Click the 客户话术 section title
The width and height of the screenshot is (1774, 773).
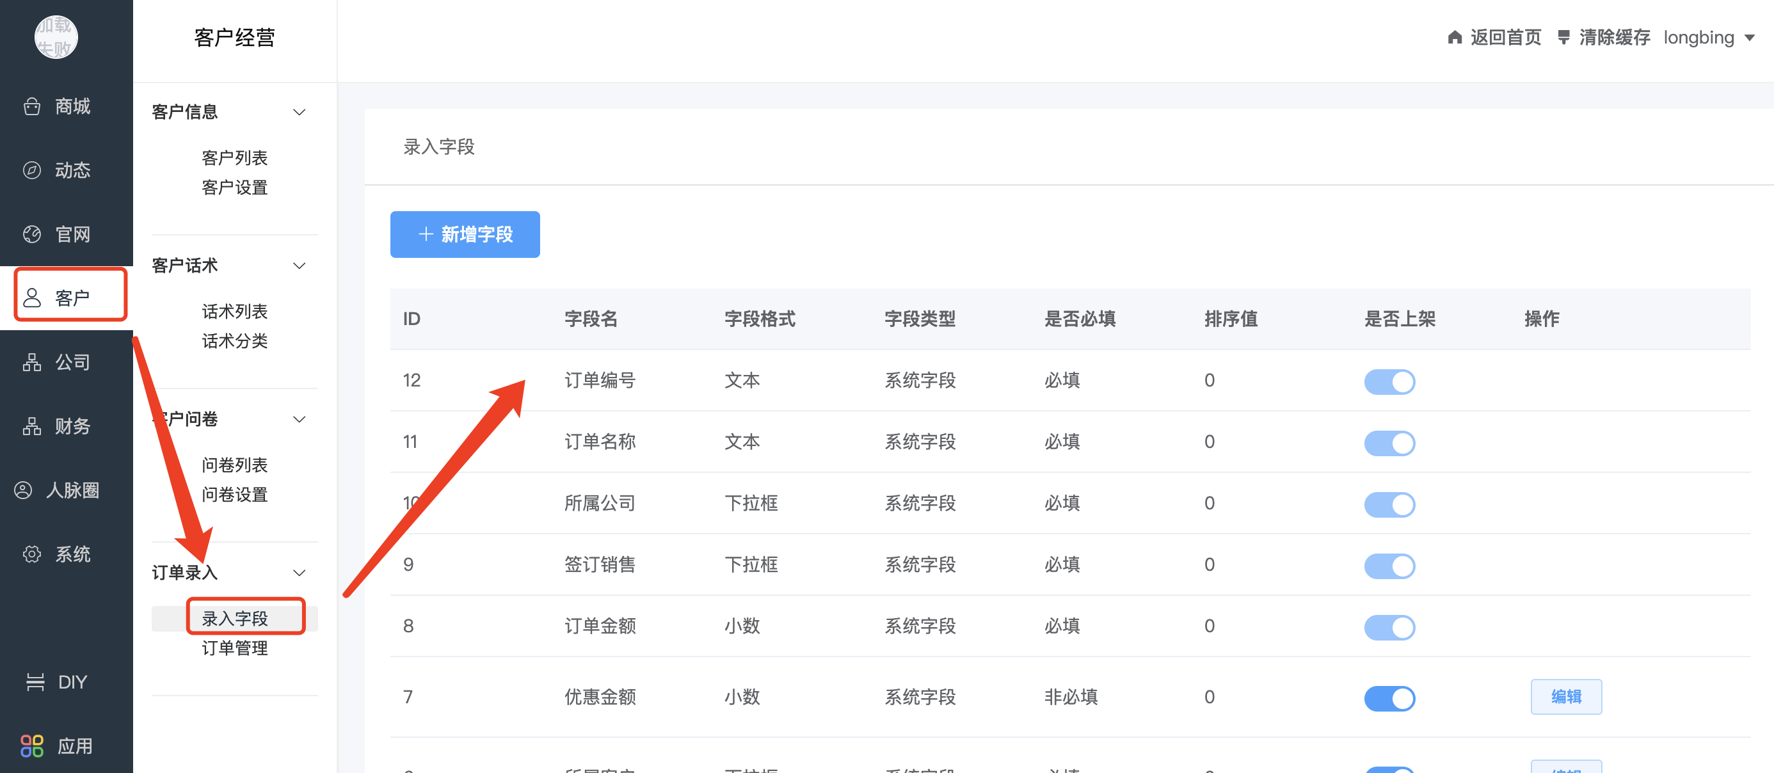coord(184,266)
